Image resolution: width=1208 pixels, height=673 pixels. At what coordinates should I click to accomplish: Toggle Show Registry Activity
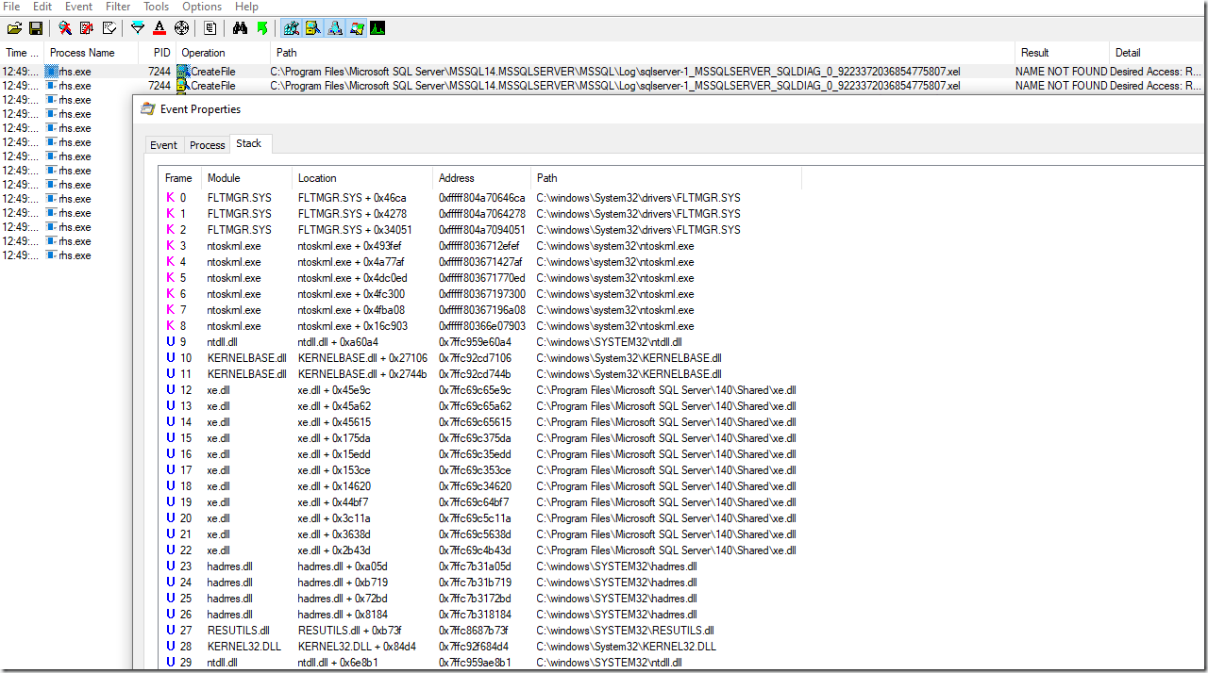(291, 28)
